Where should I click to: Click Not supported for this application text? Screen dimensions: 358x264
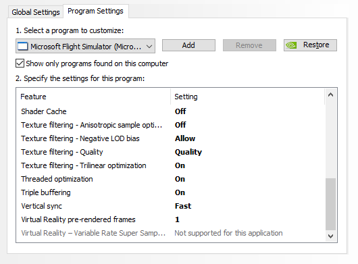click(x=228, y=233)
